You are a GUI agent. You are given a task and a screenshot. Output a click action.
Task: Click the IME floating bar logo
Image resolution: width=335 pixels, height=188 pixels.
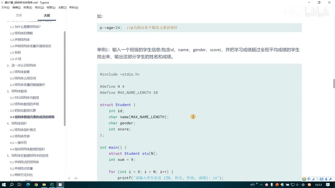click(304, 179)
